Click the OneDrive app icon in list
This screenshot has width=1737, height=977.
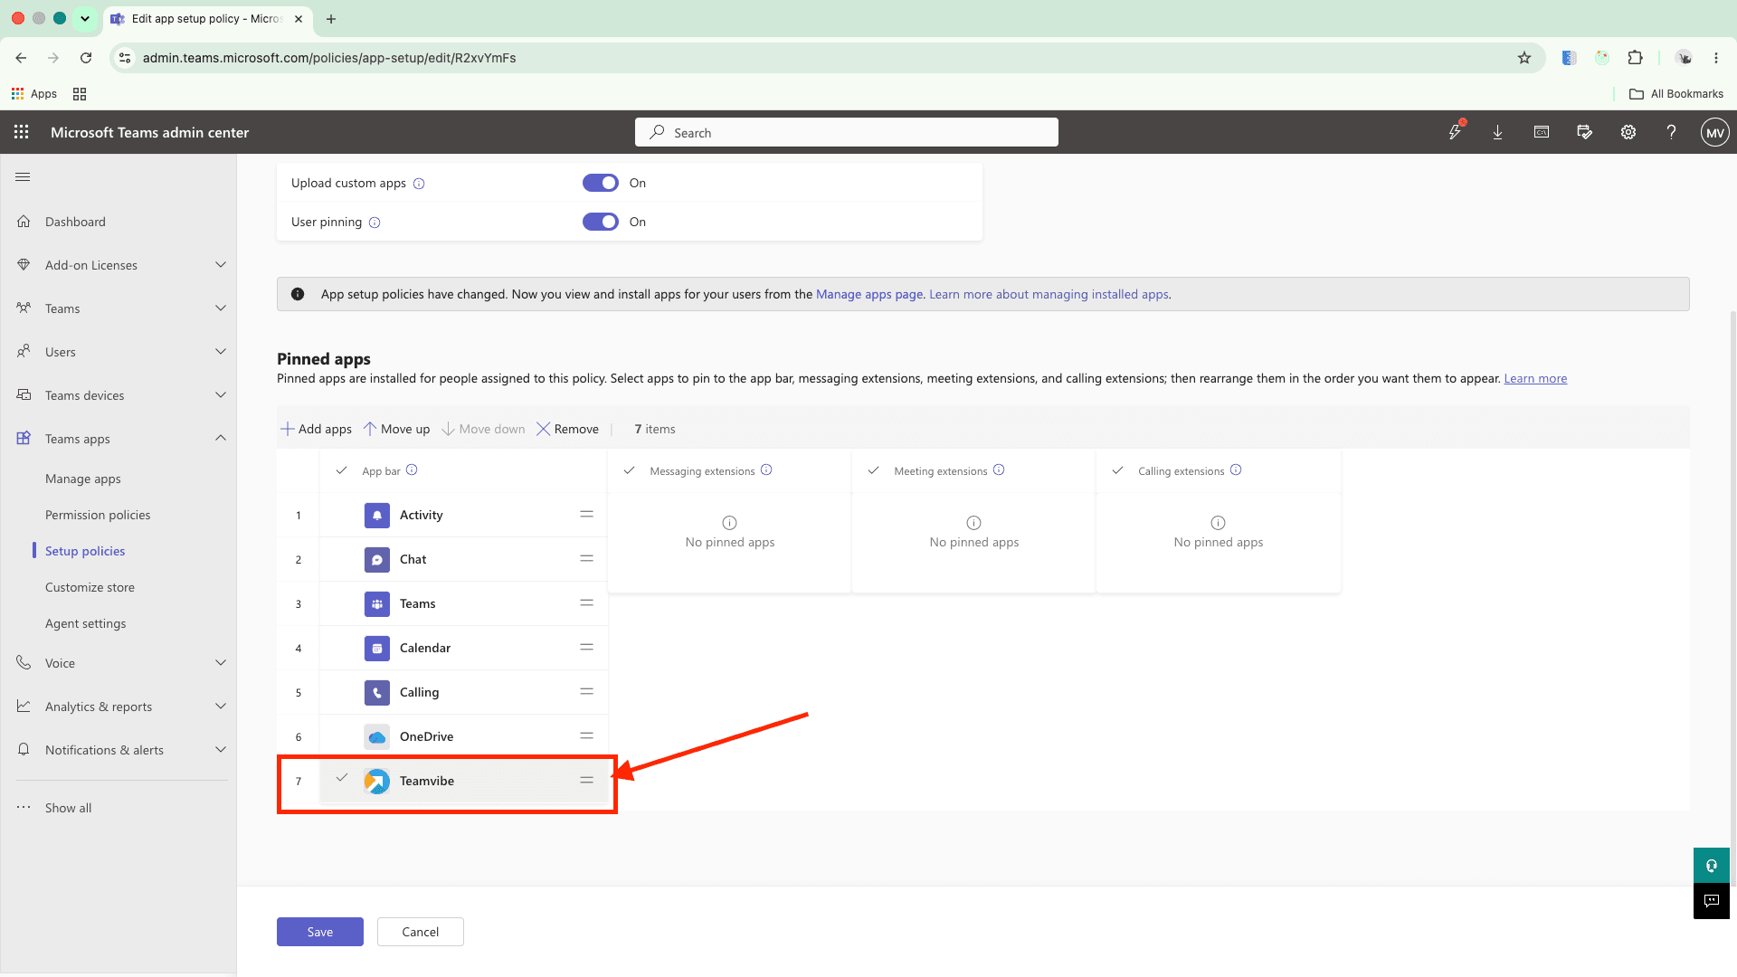tap(377, 736)
